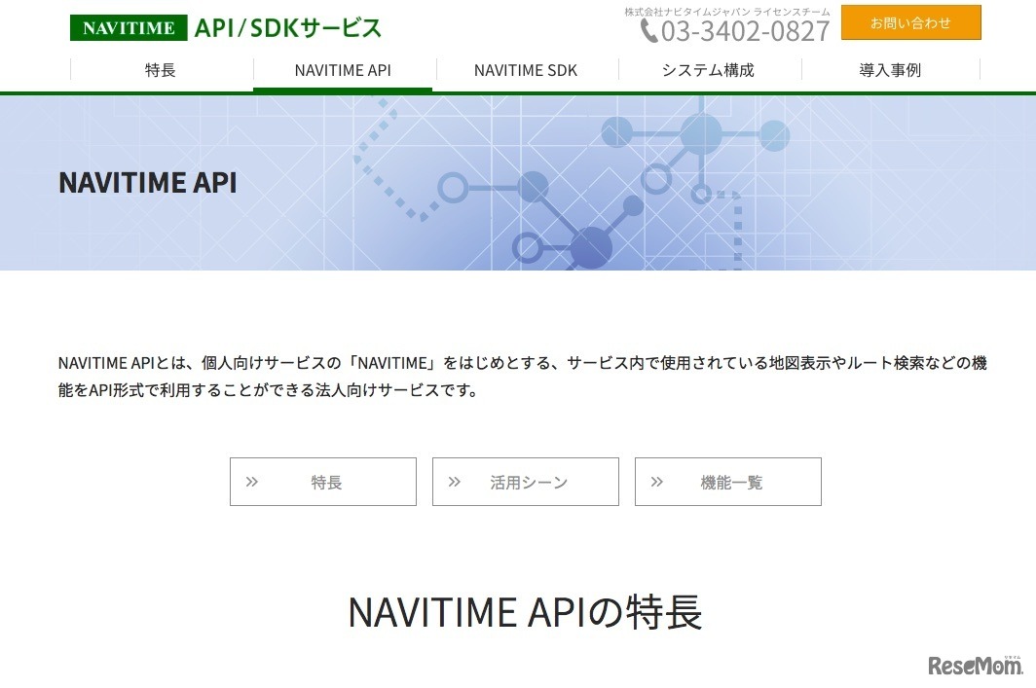Click the NAVITIME APIの特長 heading
1036x688 pixels.
(x=525, y=612)
